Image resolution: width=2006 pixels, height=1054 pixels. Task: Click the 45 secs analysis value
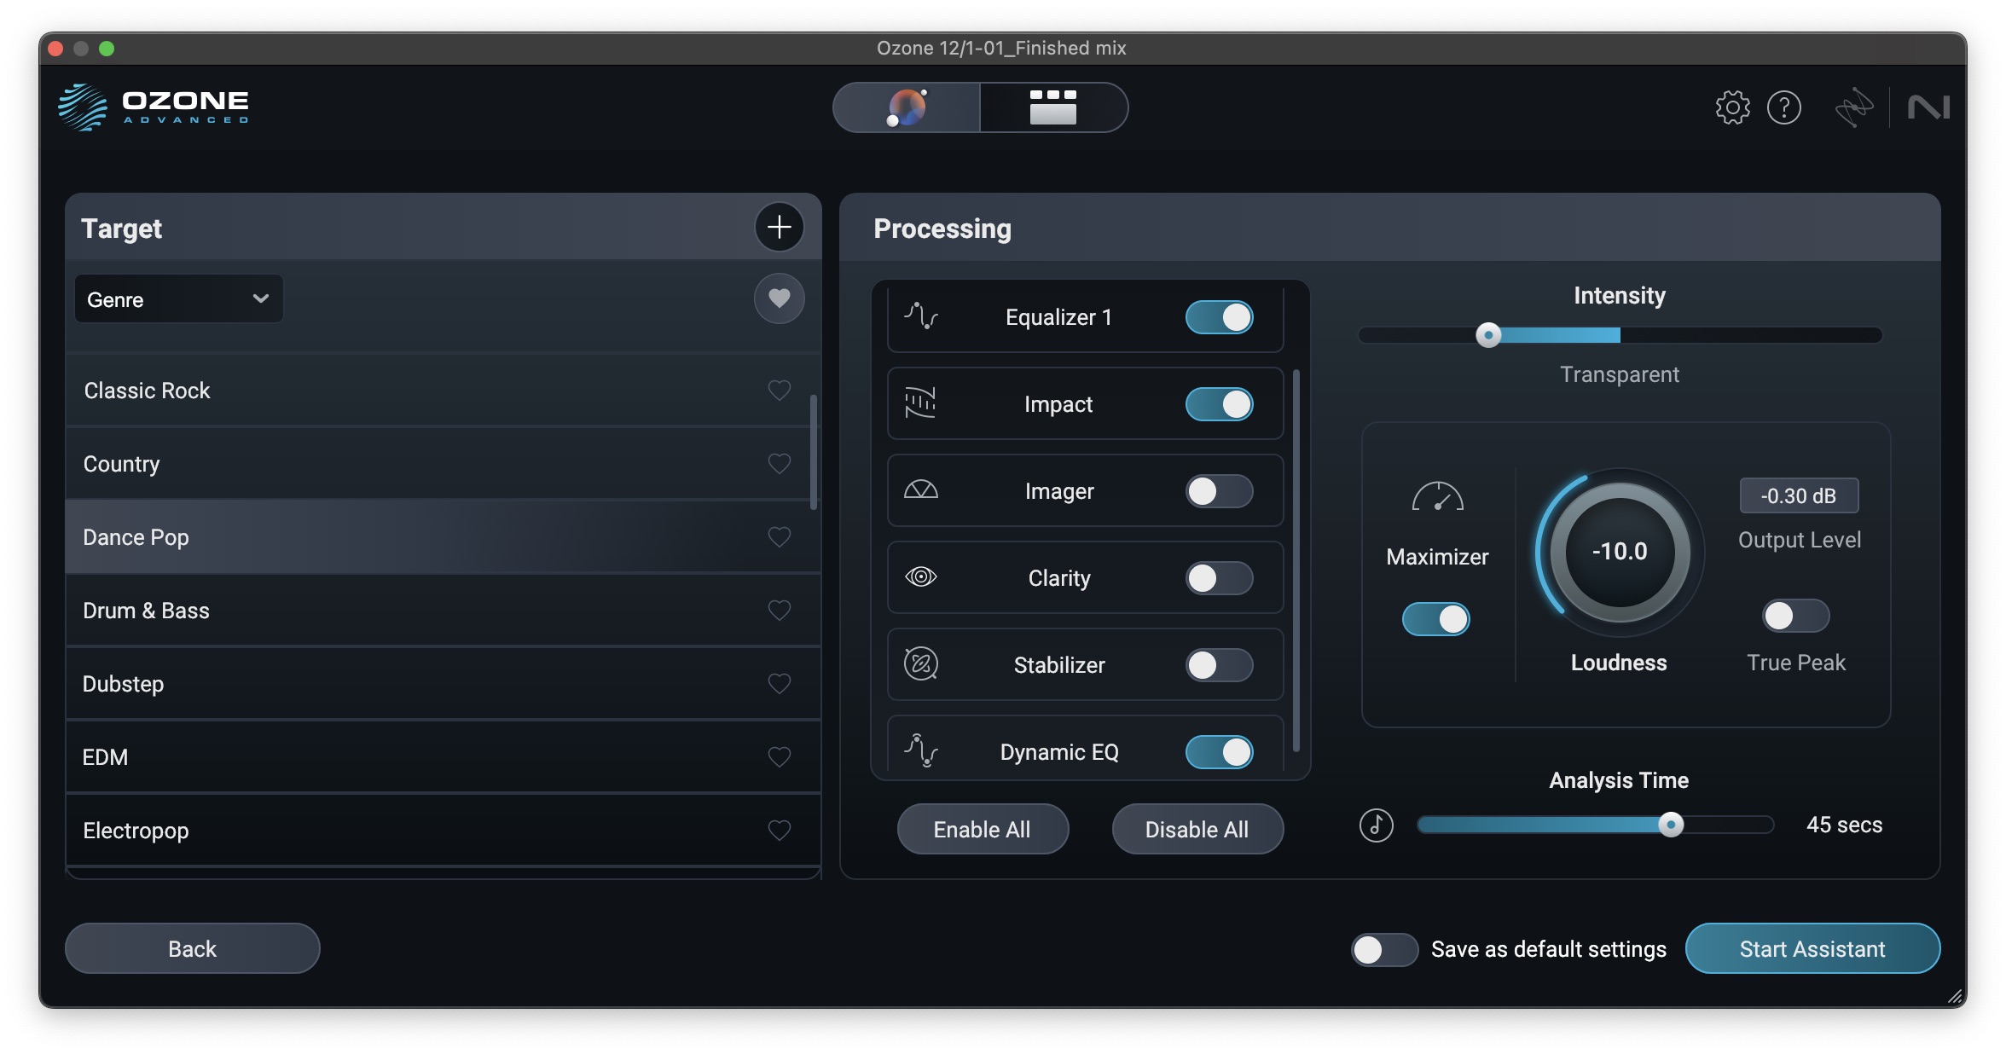(x=1844, y=825)
